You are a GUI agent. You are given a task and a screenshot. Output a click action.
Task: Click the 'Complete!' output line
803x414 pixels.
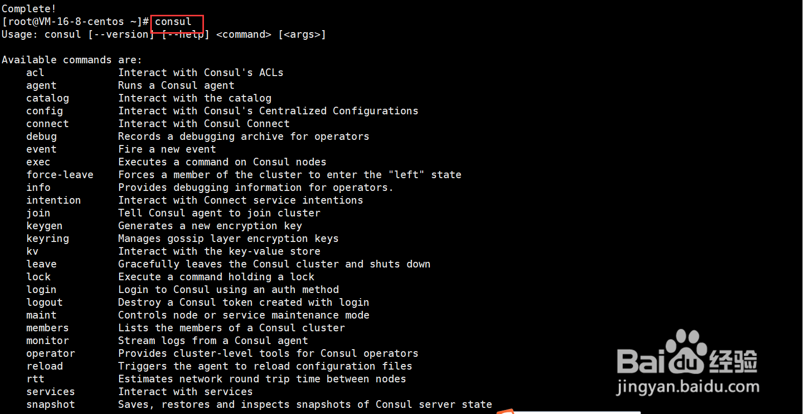click(x=29, y=9)
